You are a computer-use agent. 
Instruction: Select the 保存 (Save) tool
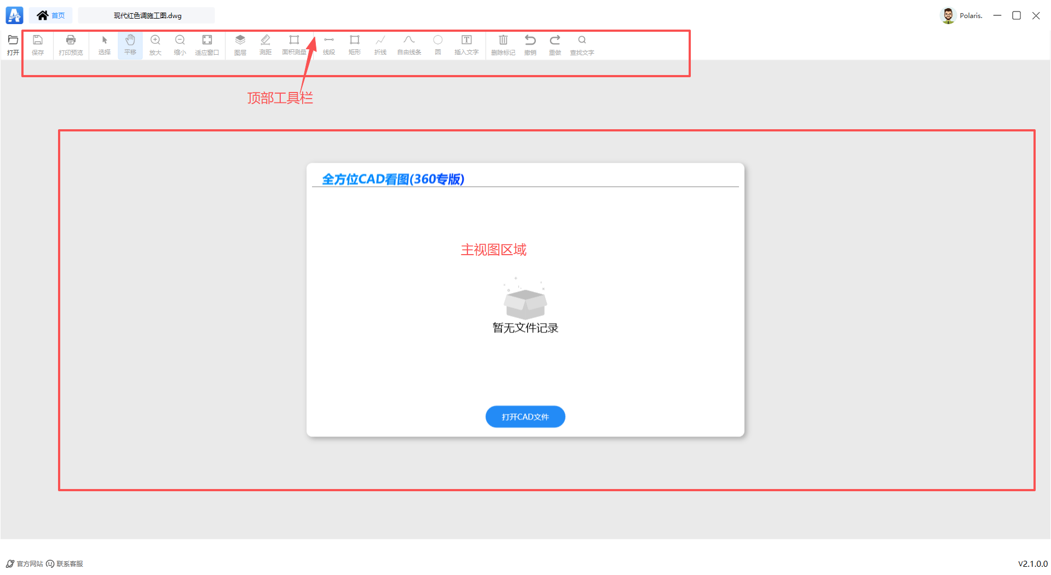point(37,45)
